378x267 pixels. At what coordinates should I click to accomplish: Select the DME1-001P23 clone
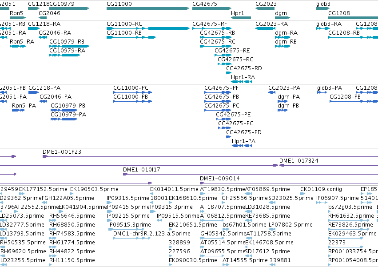(210, 156)
